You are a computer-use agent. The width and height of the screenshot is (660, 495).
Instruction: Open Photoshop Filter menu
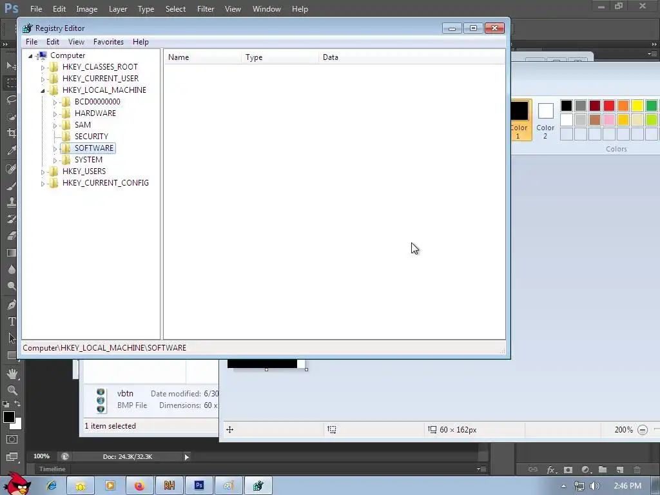click(x=206, y=9)
